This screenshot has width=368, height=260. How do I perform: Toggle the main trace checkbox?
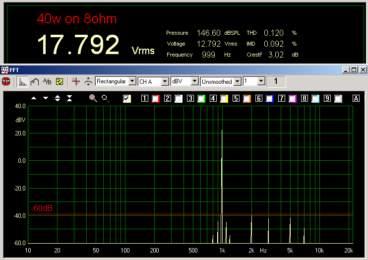click(127, 99)
